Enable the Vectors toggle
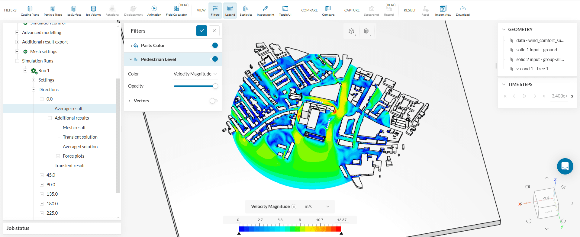The image size is (580, 237). click(214, 101)
